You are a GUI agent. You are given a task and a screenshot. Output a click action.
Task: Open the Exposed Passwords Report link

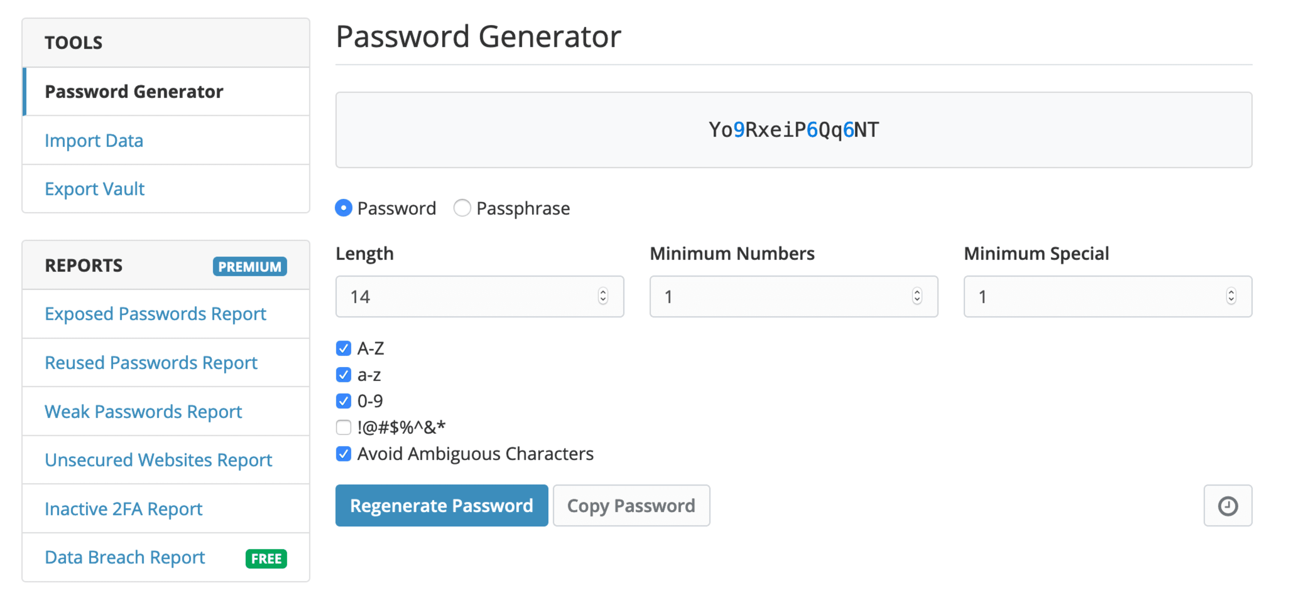click(156, 313)
